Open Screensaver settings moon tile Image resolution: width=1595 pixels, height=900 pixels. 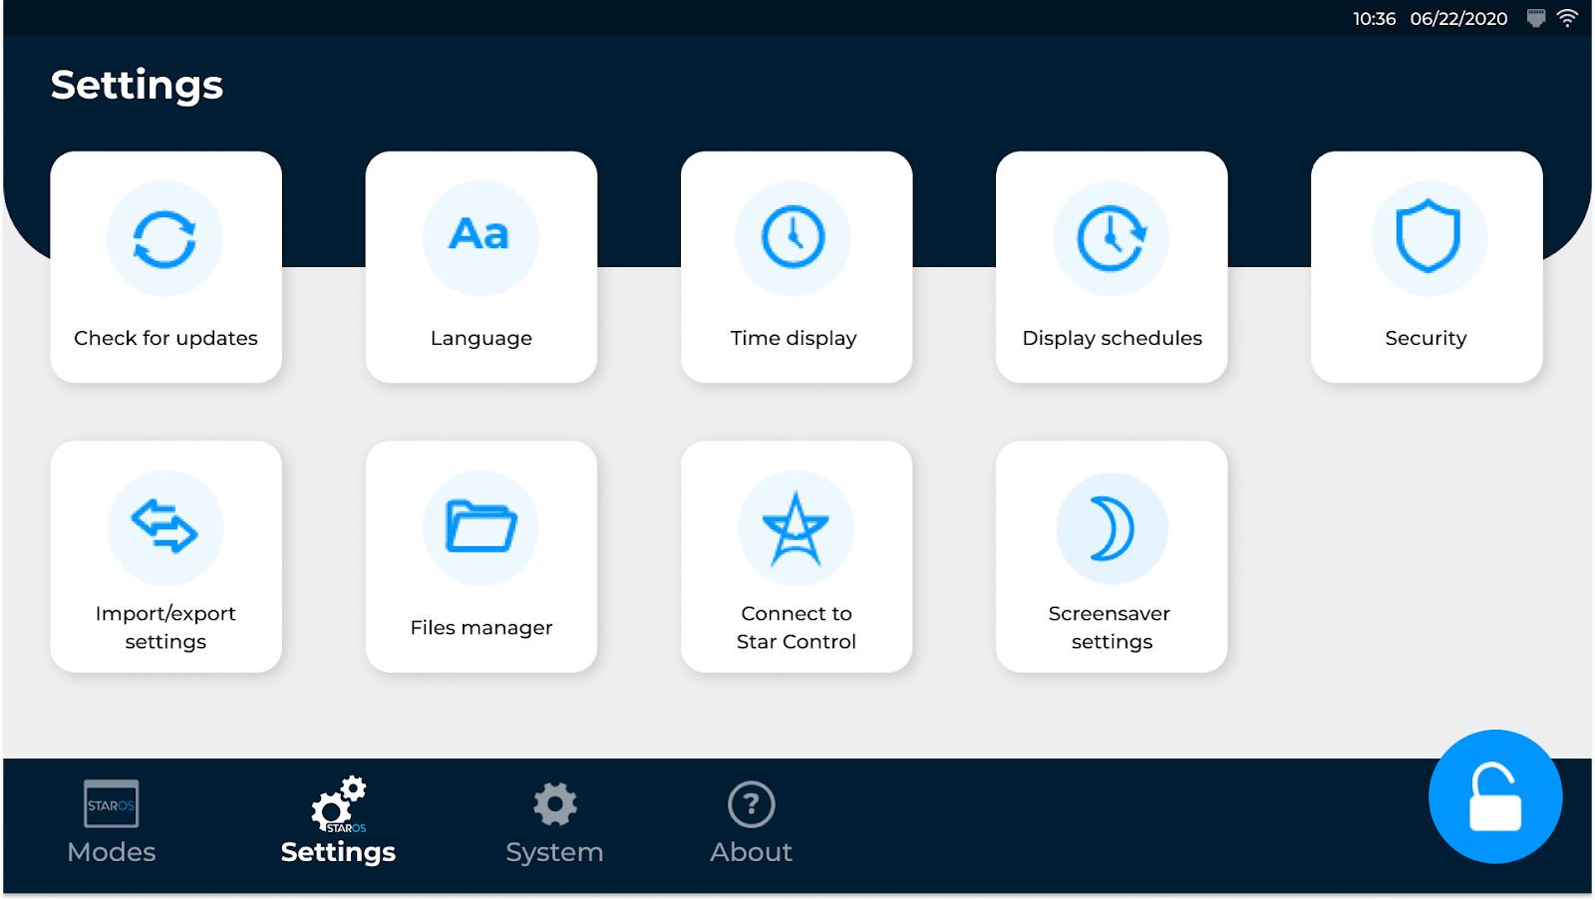coord(1112,556)
